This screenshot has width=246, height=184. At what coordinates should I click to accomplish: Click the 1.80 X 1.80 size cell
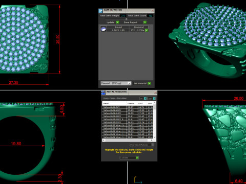[118, 30]
